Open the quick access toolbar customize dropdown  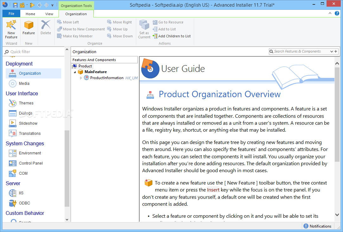[53, 5]
